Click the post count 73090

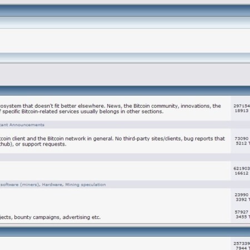[242, 138]
